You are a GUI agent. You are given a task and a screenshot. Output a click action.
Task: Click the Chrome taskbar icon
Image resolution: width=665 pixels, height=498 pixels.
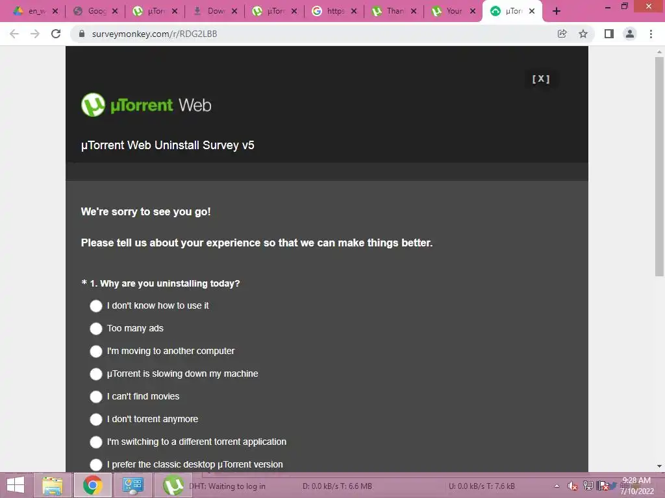coord(93,485)
